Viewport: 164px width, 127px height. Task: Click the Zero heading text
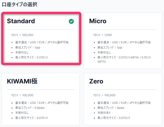pos(96,81)
